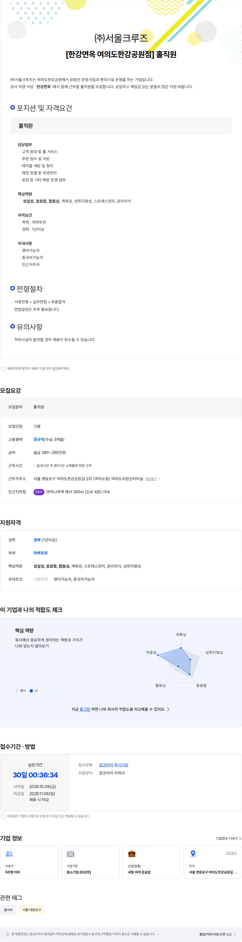Click the 월급 280~290만원 salary text

point(49,452)
